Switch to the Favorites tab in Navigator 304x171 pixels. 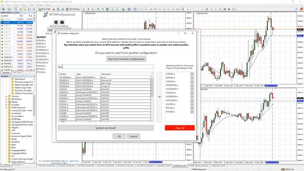pos(18,165)
